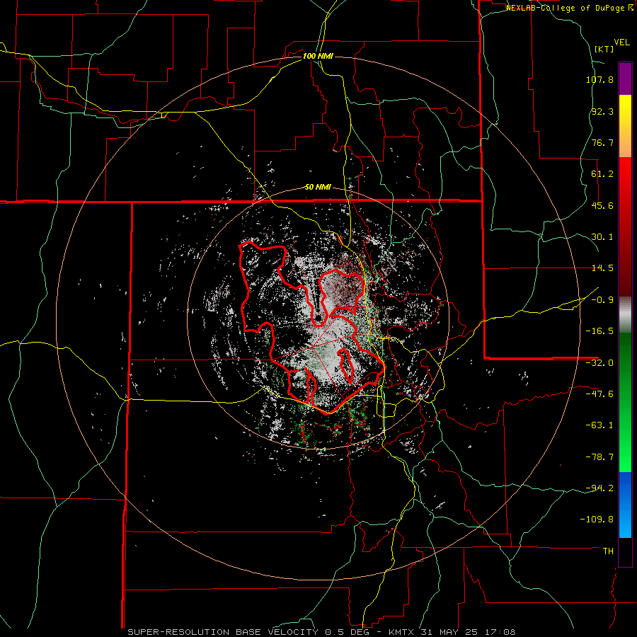Pick the yellow-orange segment of the color bar
This screenshot has height=637, width=637.
pos(625,126)
